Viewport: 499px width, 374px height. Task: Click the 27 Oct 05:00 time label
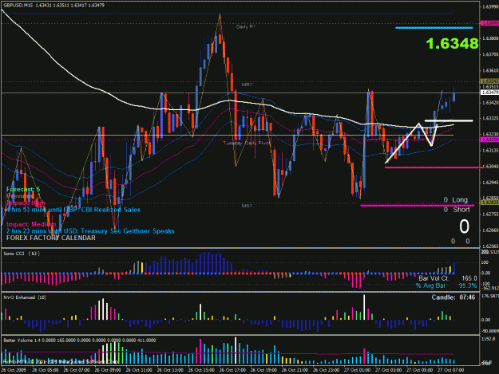click(419, 370)
